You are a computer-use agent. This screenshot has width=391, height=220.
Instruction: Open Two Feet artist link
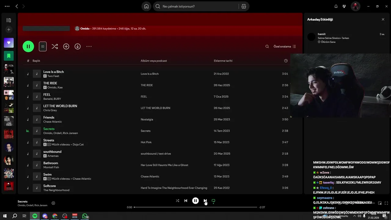(53, 76)
